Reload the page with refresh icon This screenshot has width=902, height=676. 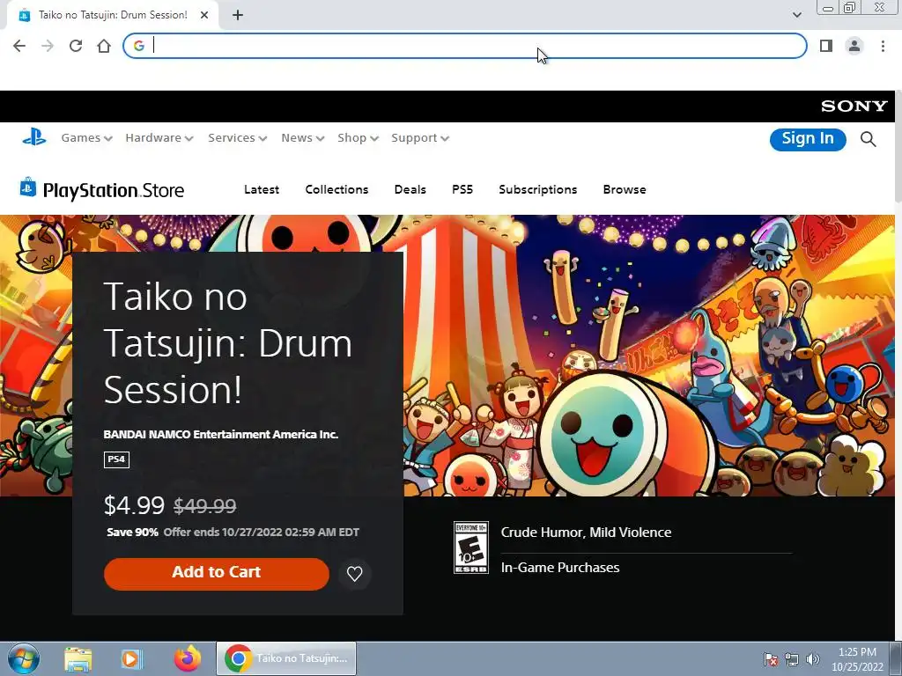76,46
